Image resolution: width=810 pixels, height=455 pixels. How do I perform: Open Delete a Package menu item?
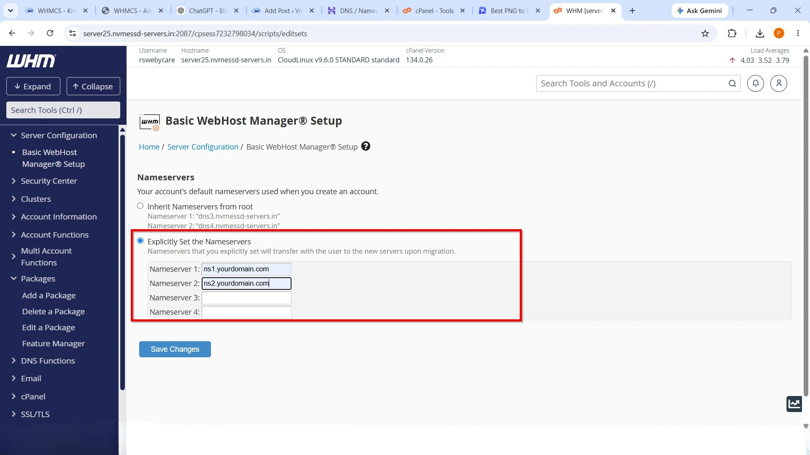tap(54, 311)
